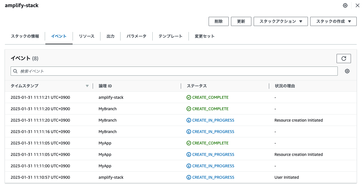
Task: Click MyBranch Resource creation Initiated text
Action: (299, 120)
